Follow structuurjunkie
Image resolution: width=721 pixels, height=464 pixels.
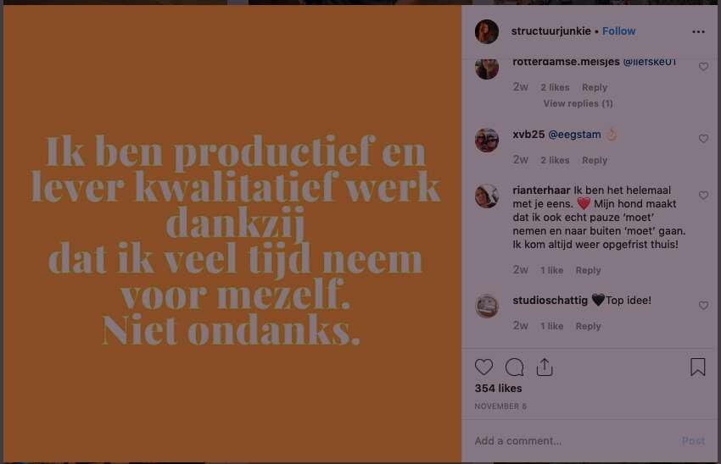[618, 31]
